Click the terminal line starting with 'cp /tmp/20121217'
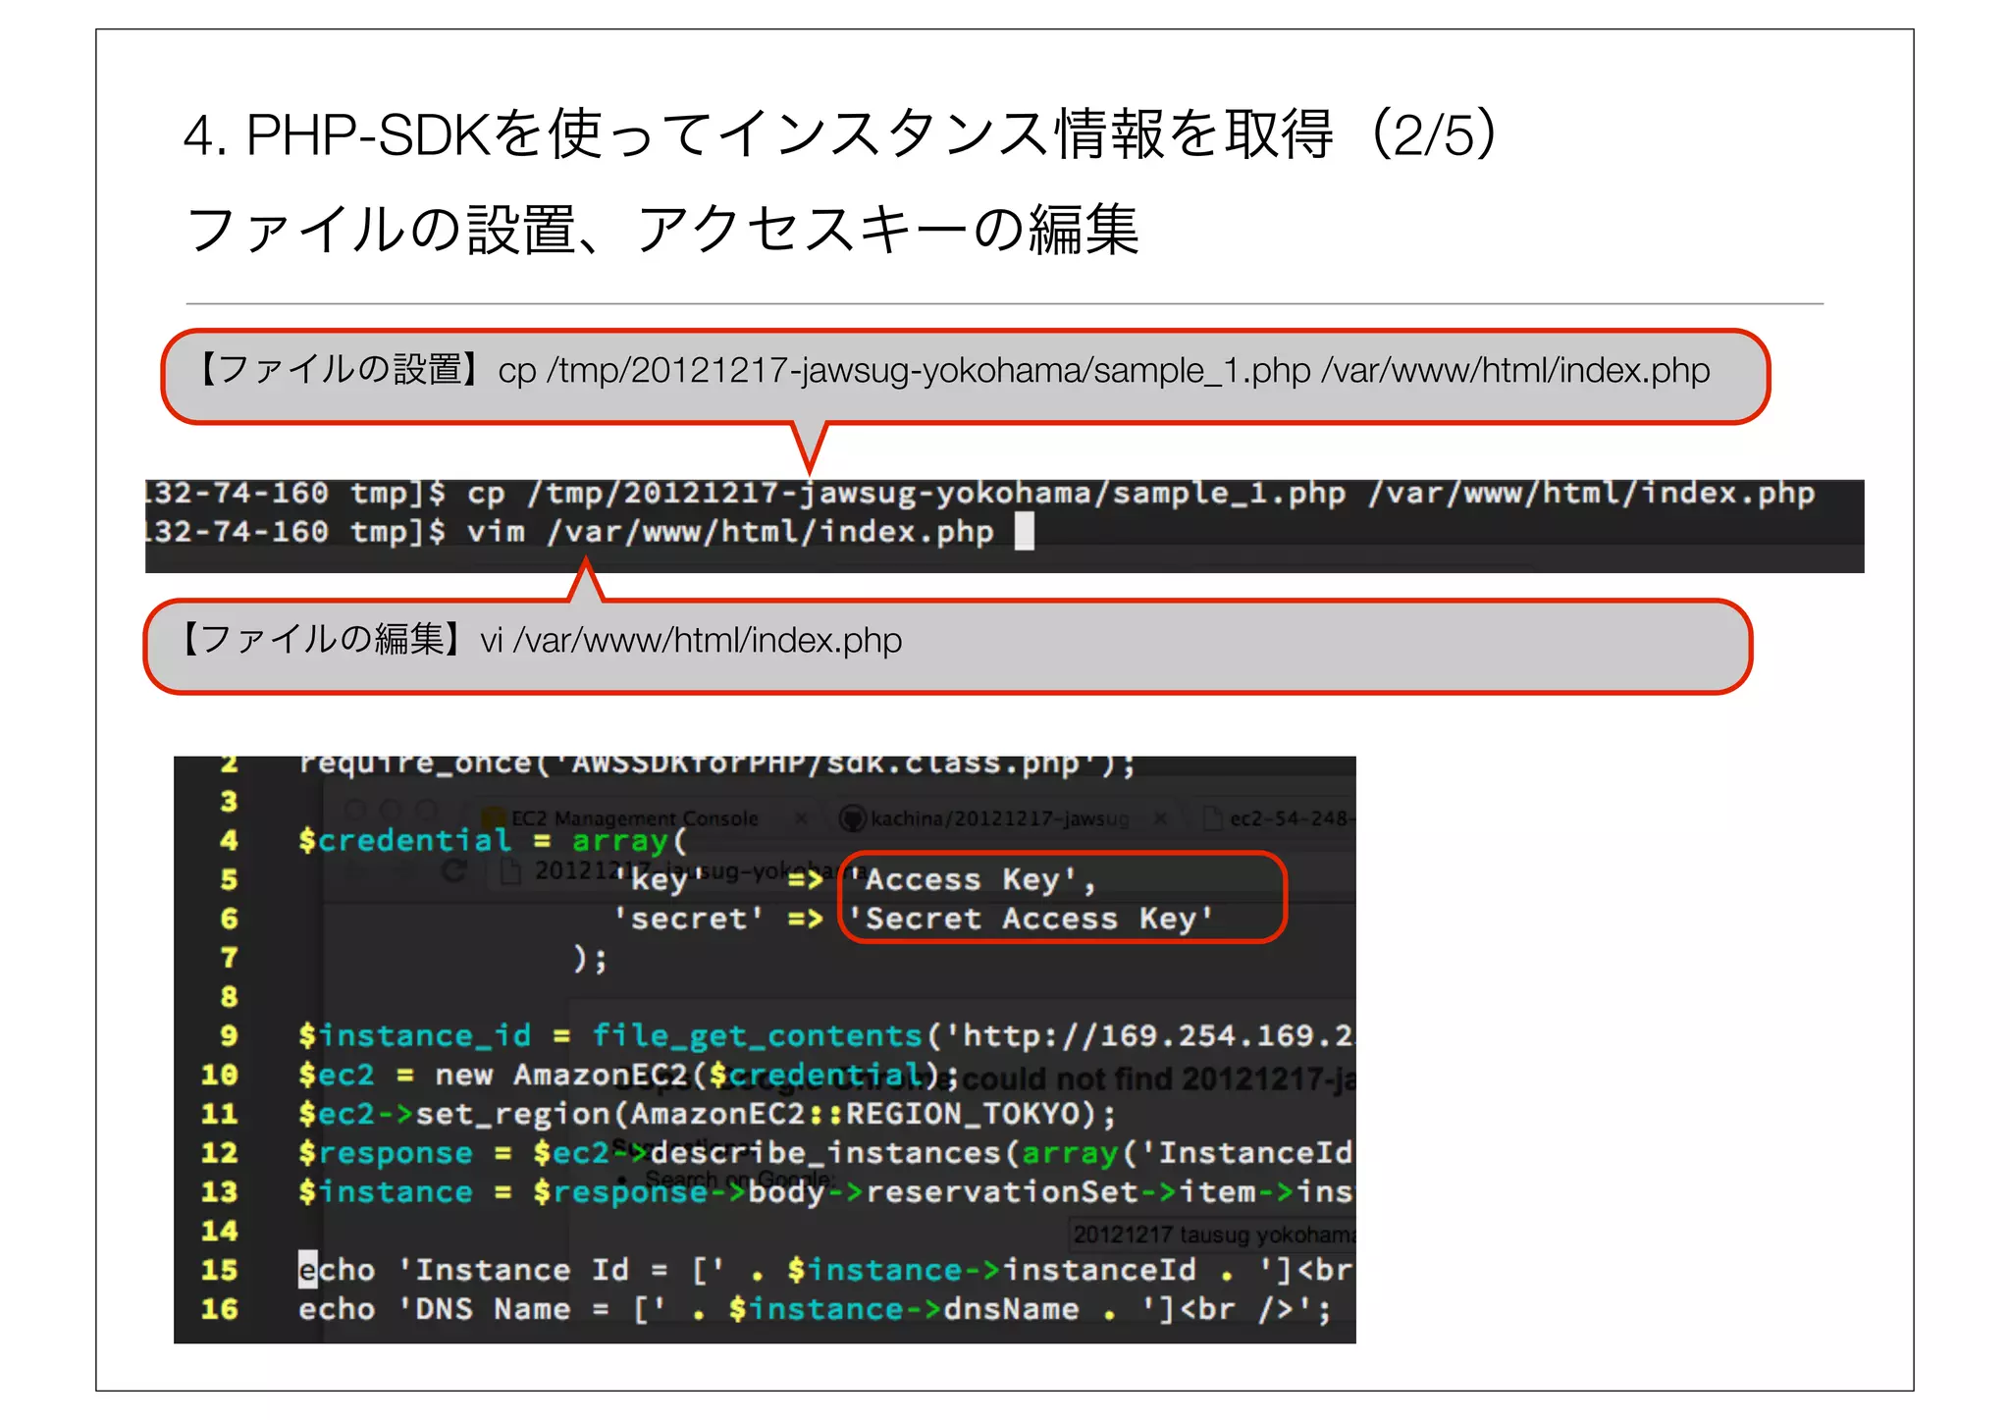This screenshot has height=1420, width=2010. pos(1140,493)
